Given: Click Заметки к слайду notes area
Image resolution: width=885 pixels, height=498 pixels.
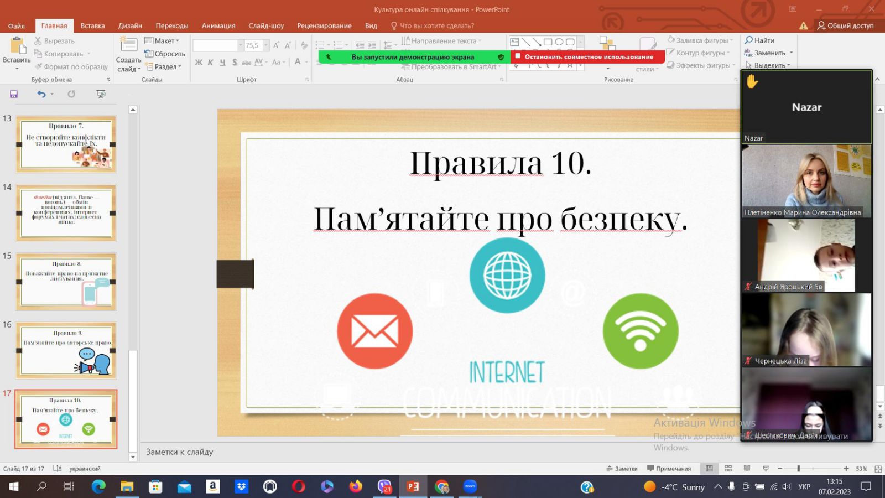Looking at the screenshot, I should pyautogui.click(x=179, y=452).
